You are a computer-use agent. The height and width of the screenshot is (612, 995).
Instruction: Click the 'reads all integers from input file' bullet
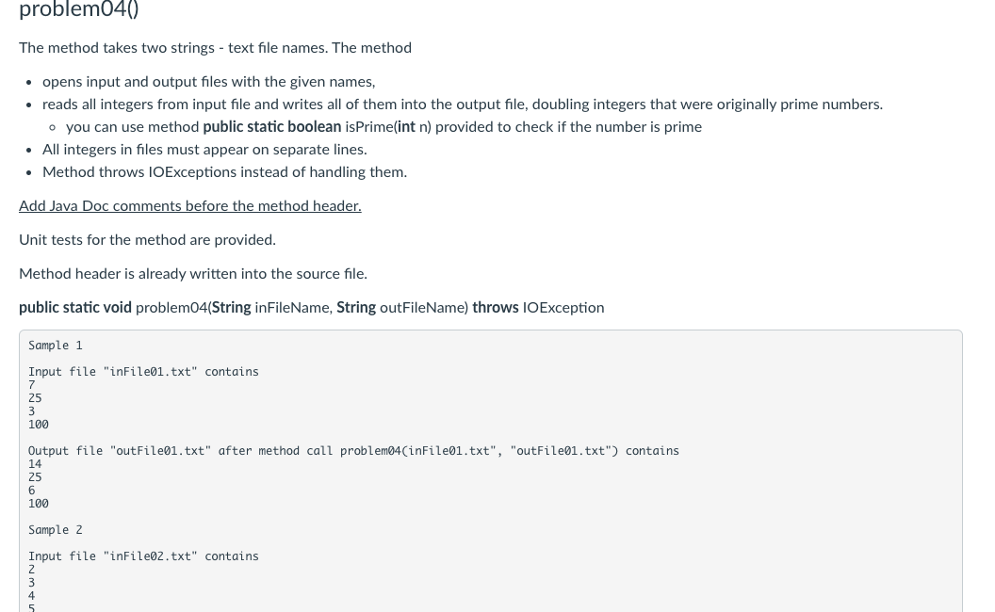[463, 105]
